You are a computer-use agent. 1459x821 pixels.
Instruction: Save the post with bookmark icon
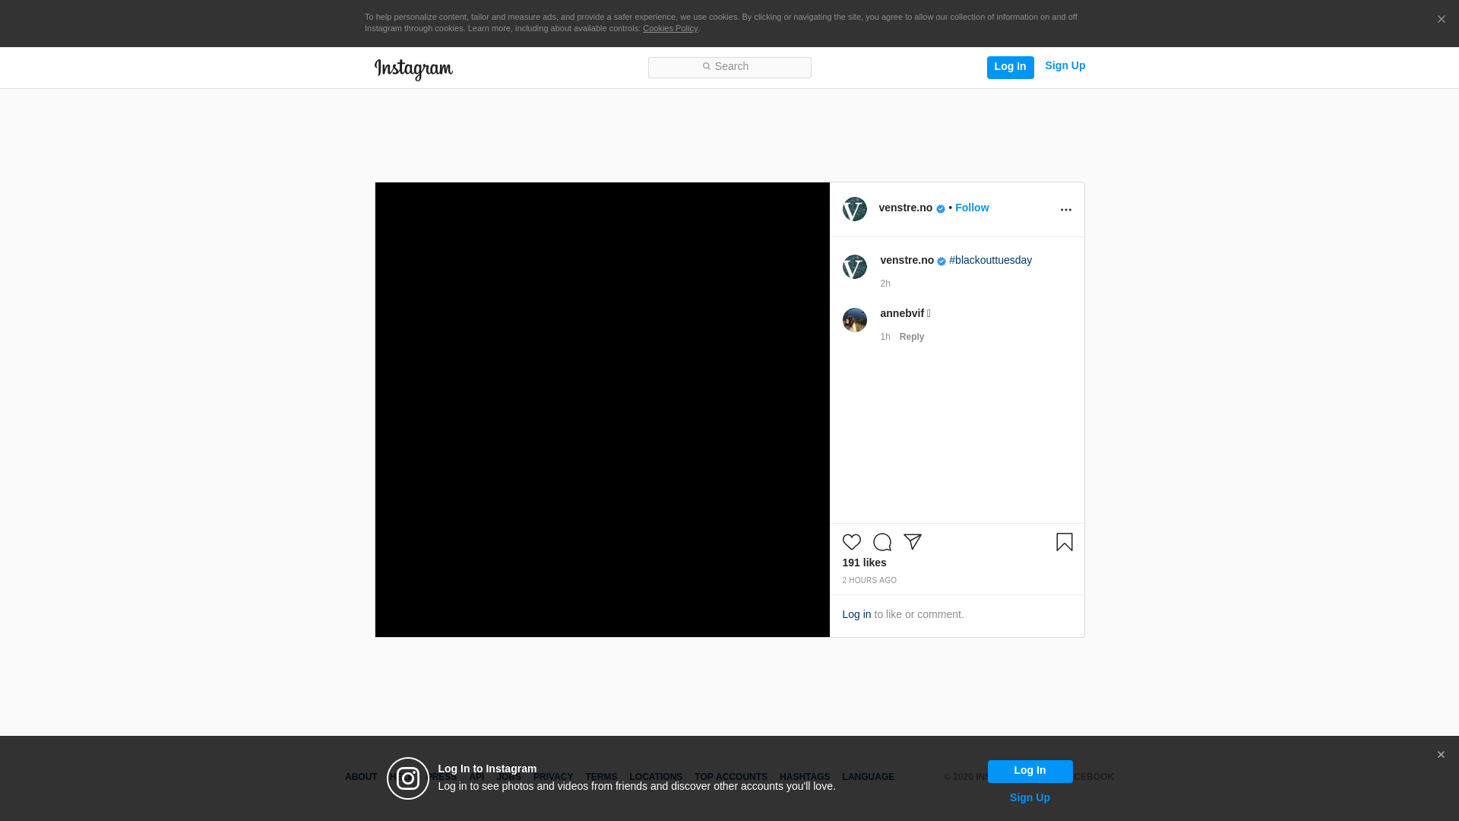click(1064, 542)
